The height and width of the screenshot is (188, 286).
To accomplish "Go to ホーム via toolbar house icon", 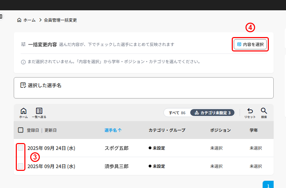I will point(24,113).
